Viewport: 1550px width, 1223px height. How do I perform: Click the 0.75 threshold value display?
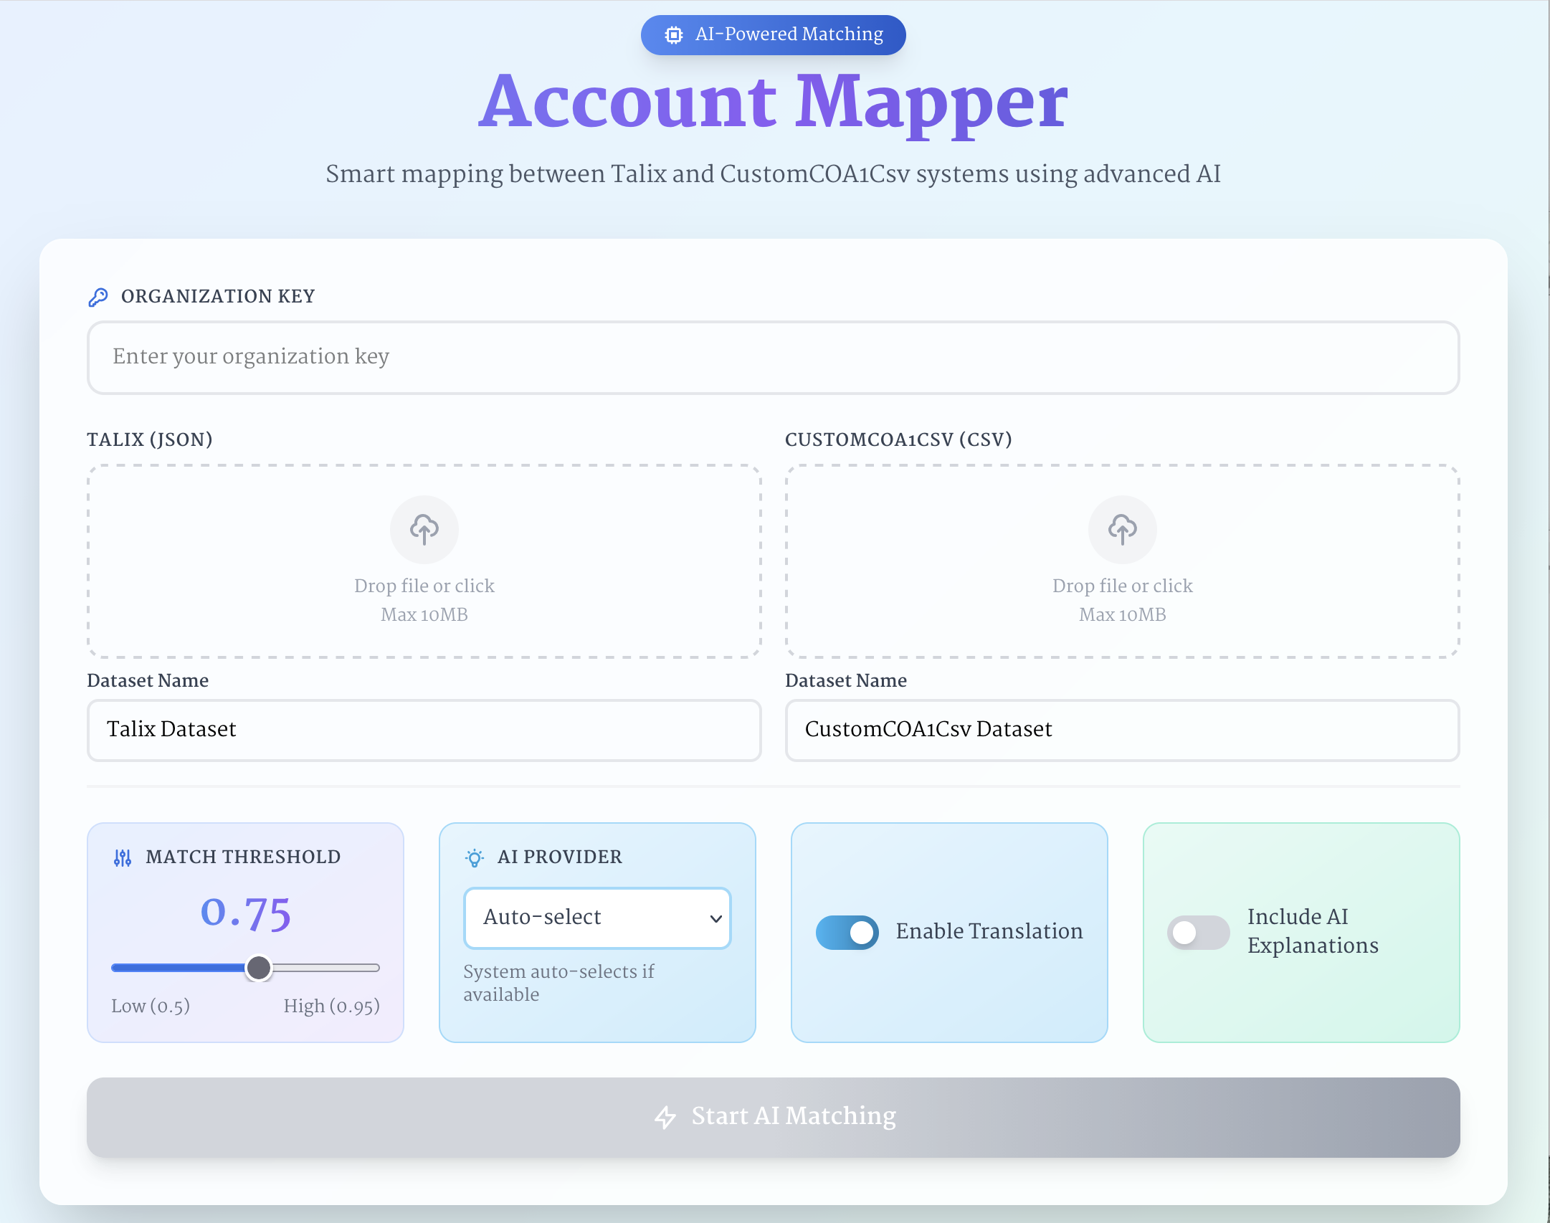click(245, 913)
